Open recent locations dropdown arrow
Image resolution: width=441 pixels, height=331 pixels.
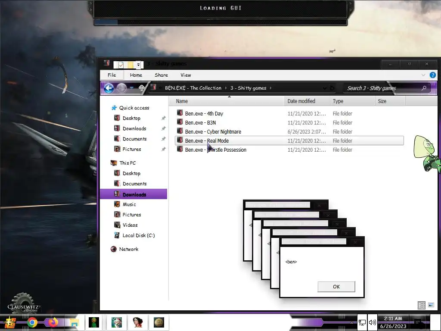point(131,88)
